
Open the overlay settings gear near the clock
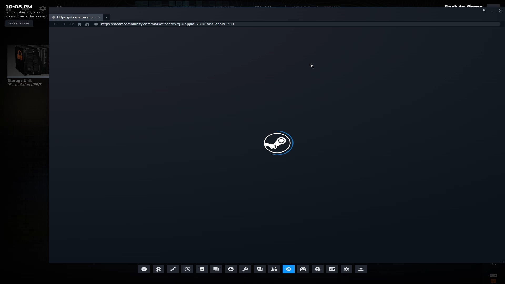point(43,8)
